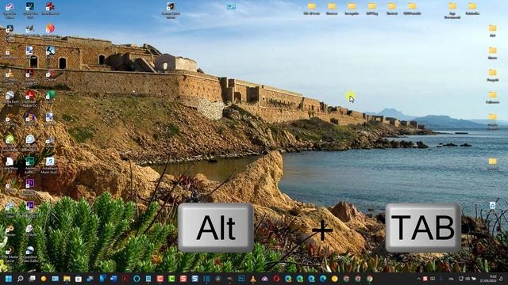Select CCleaner desktop shortcut
The image size is (508, 285).
[50, 75]
